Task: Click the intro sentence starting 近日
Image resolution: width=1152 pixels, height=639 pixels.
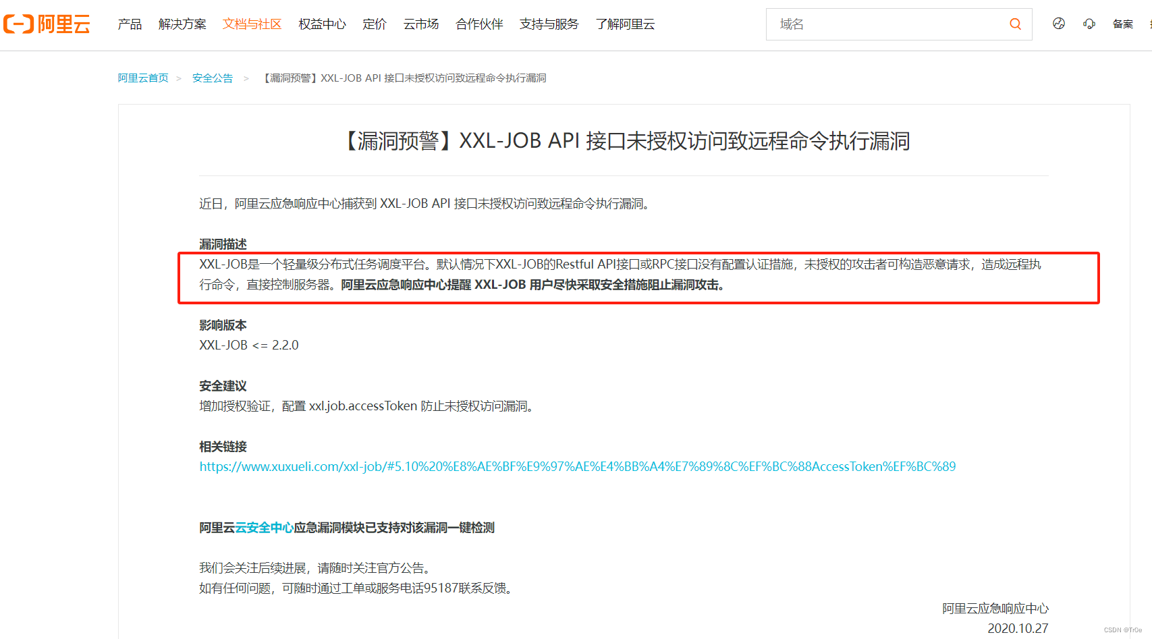Action: (426, 204)
